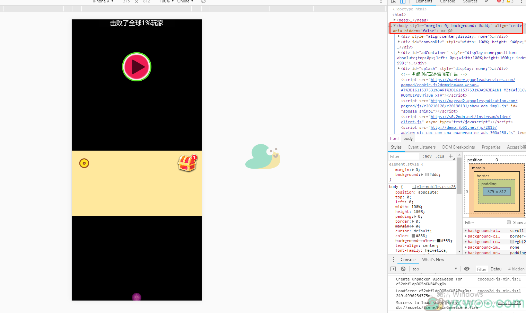Select the Styles tab
Viewport: 526px width, 313px height.
[x=396, y=147]
